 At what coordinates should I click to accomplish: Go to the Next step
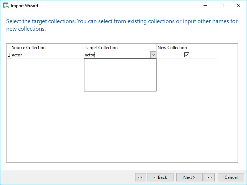[x=189, y=177]
